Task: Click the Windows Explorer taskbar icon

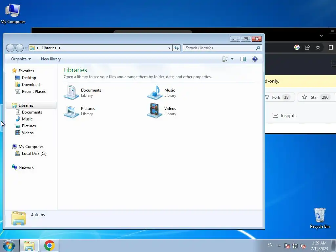Action: (29, 245)
